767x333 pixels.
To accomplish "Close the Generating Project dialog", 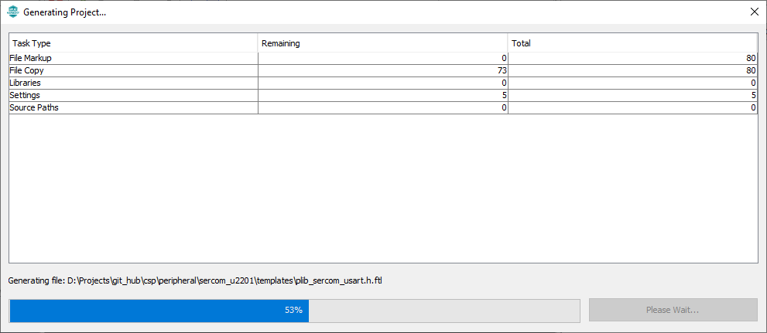I will (x=754, y=12).
